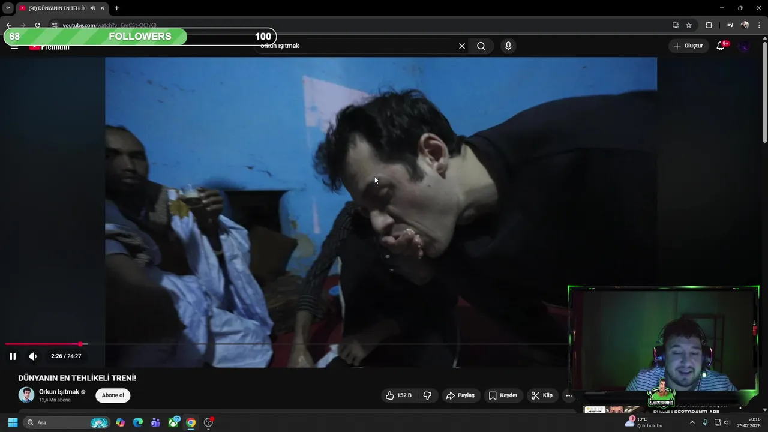Image resolution: width=768 pixels, height=432 pixels.
Task: Open Google Chrome taskbar icon
Action: point(190,422)
